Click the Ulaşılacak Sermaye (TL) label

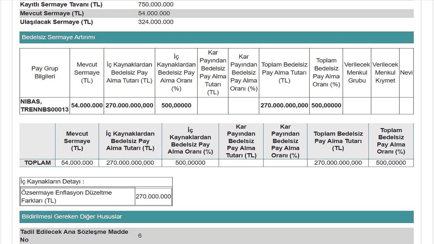point(56,22)
